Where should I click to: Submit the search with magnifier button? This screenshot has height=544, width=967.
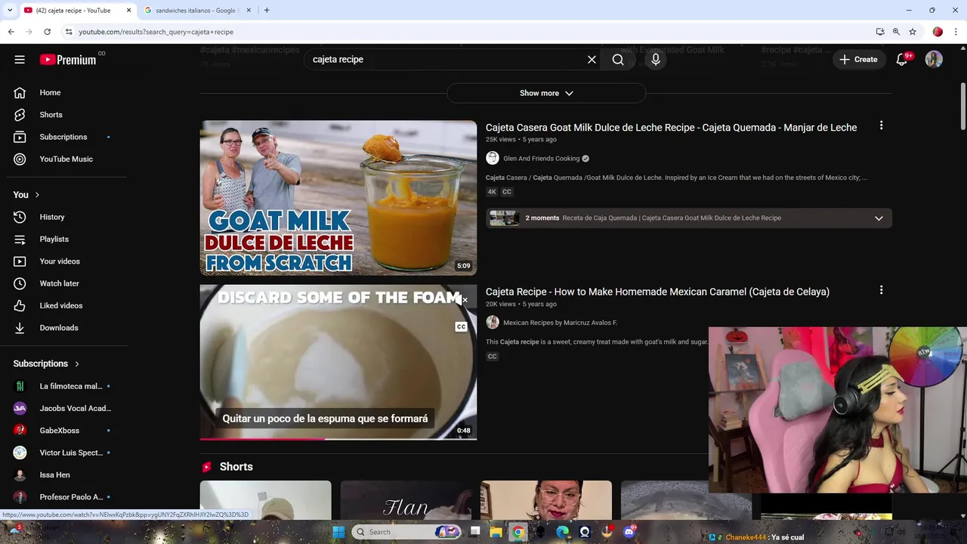618,60
